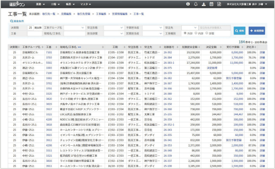Open the user account dropdown at top right

point(247,4)
